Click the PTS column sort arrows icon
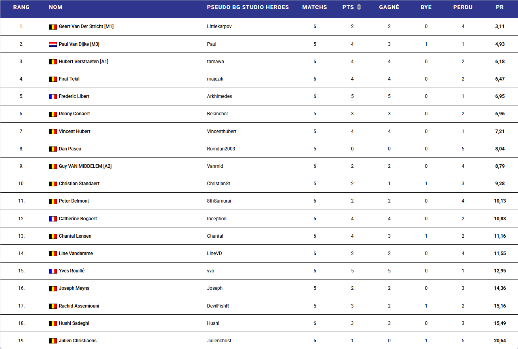The width and height of the screenshot is (518, 349). click(x=359, y=7)
